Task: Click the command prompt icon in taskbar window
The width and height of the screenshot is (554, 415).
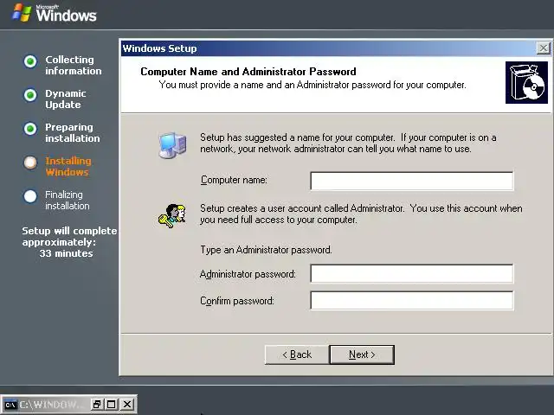Action: pos(10,405)
